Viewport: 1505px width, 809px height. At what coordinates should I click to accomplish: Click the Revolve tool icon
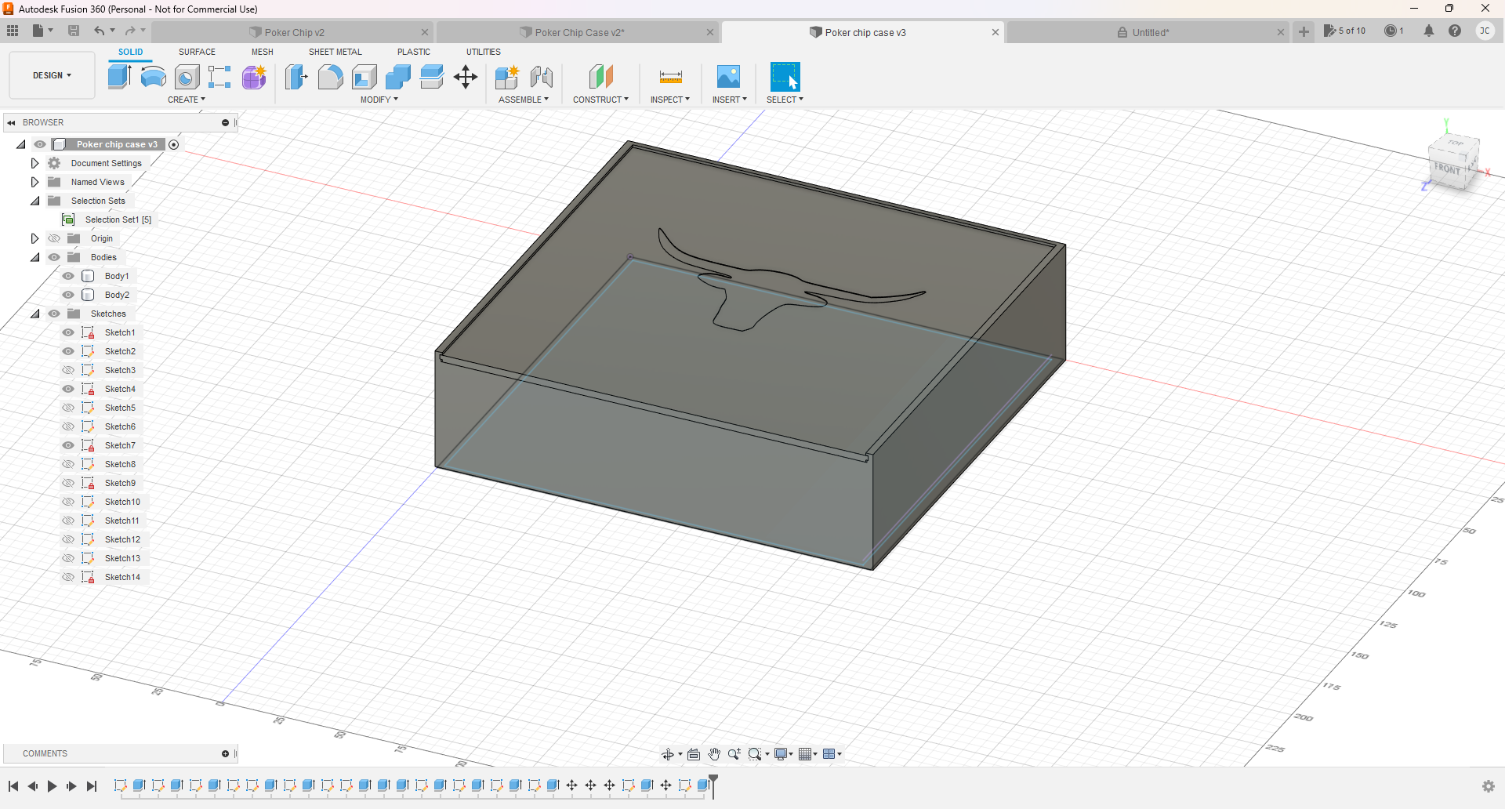153,77
